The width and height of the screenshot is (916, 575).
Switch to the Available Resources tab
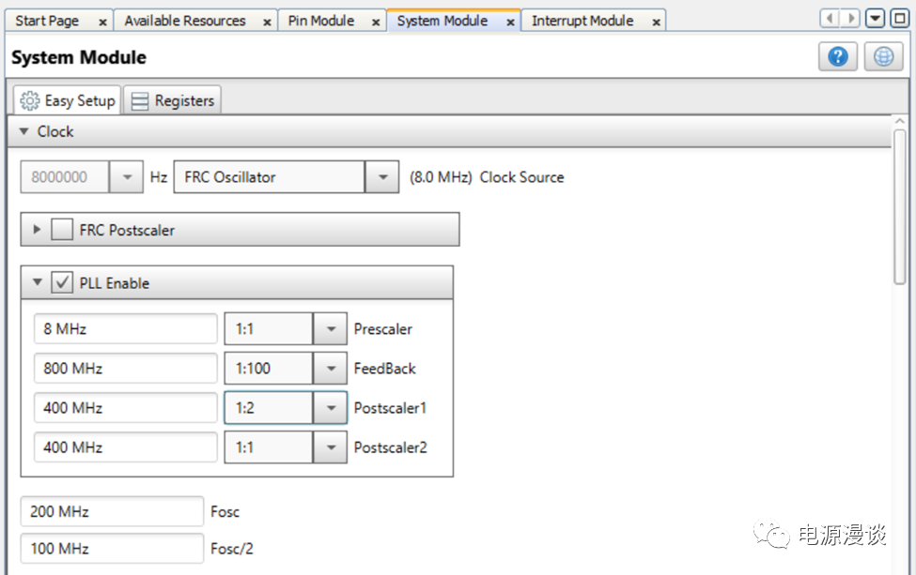coord(184,21)
